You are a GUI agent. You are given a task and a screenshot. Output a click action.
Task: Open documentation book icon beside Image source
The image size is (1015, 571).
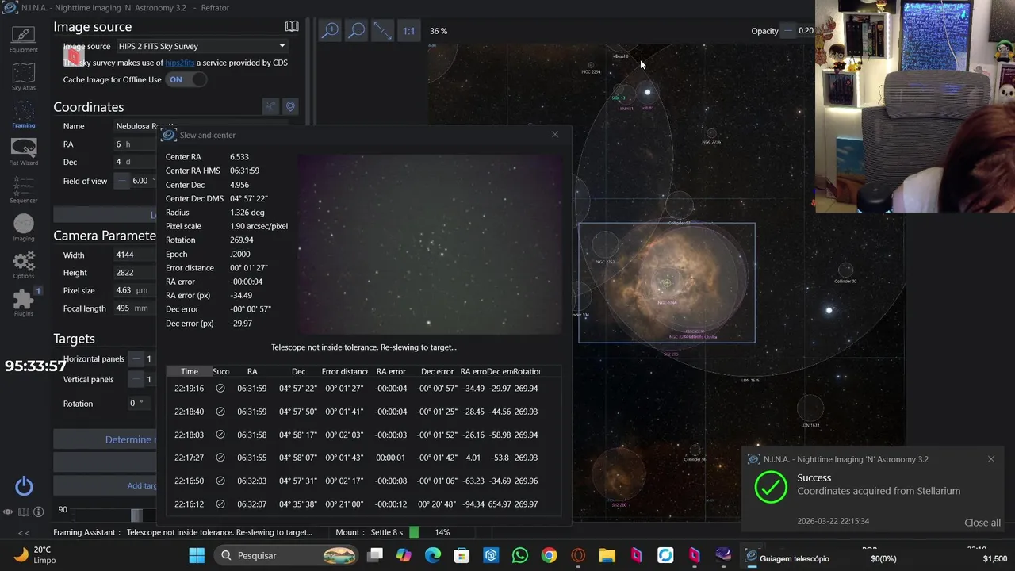(x=292, y=26)
